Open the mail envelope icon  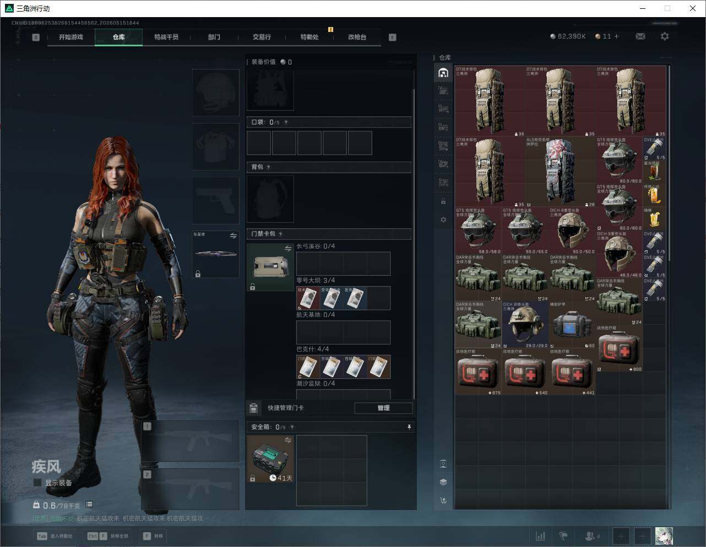pyautogui.click(x=640, y=36)
